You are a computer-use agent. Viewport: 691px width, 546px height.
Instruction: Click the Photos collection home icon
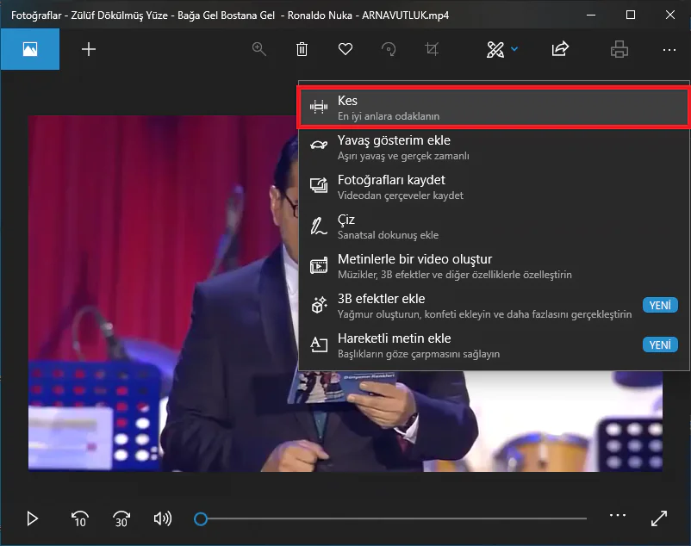tap(29, 49)
